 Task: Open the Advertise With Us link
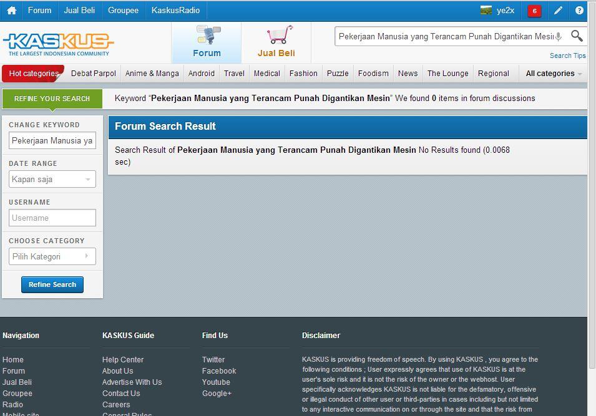(132, 382)
